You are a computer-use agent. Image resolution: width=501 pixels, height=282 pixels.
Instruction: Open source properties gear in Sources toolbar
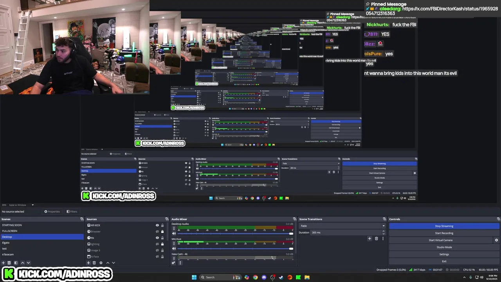pos(101,263)
